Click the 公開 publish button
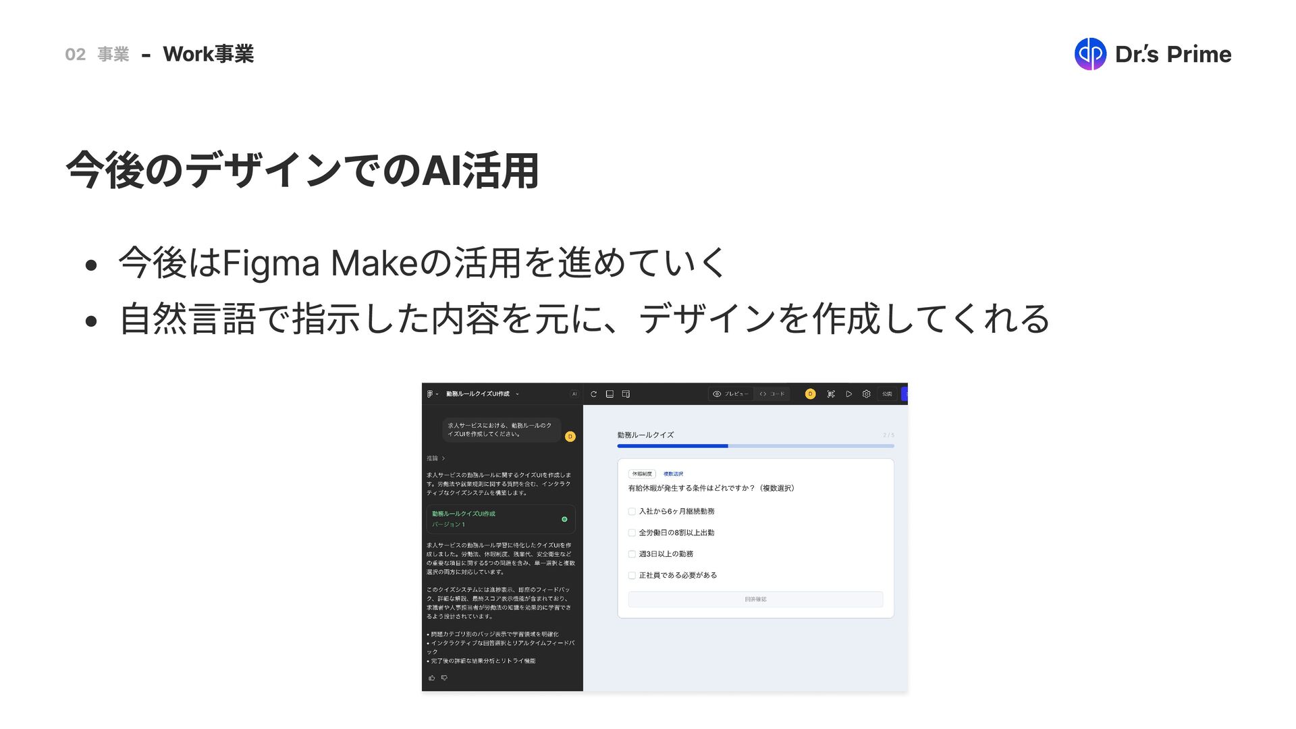The image size is (1296, 729). 887,394
